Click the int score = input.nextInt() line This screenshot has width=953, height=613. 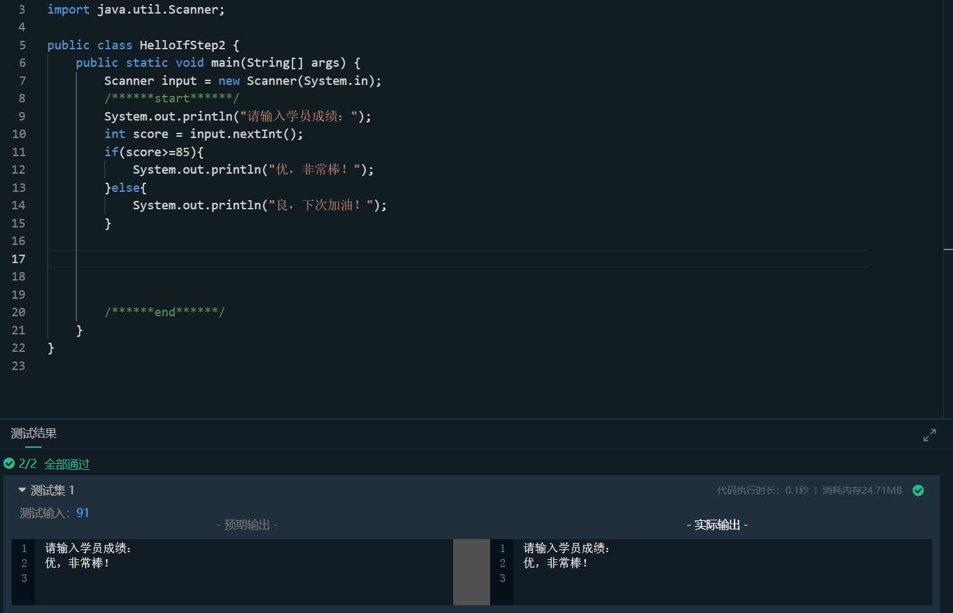tap(204, 134)
